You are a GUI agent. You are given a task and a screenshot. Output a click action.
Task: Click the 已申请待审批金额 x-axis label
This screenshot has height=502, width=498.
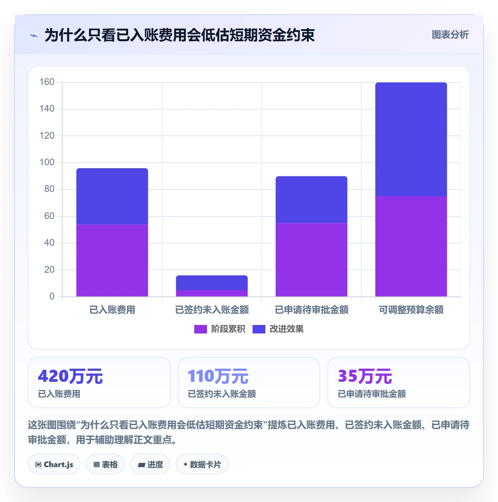[311, 310]
